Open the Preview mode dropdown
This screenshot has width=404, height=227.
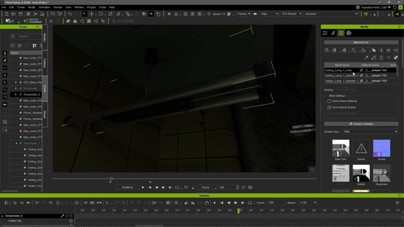[243, 14]
